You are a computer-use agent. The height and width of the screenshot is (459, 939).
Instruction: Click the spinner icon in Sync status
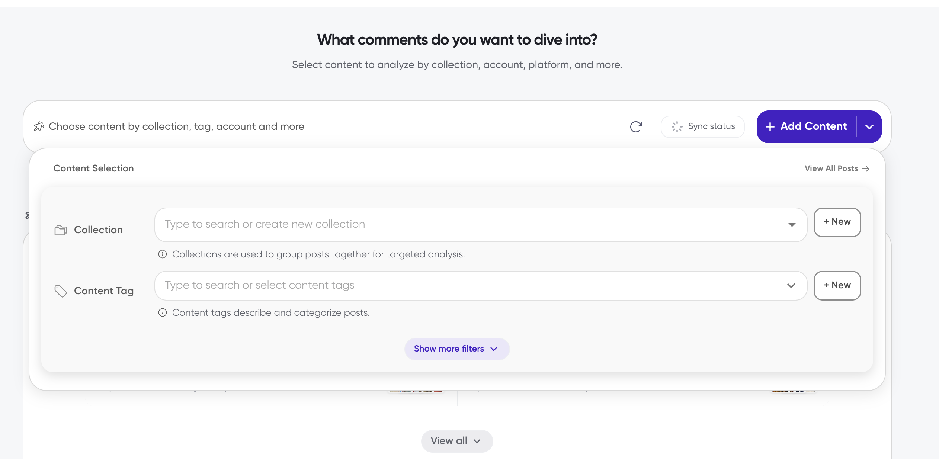(x=677, y=127)
